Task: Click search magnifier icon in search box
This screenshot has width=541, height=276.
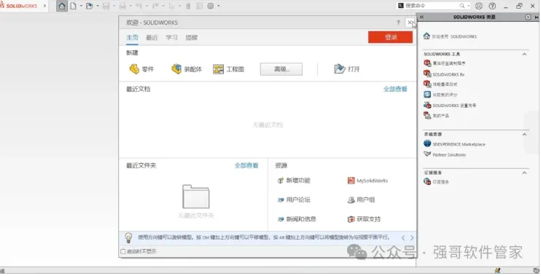Action: (x=462, y=6)
